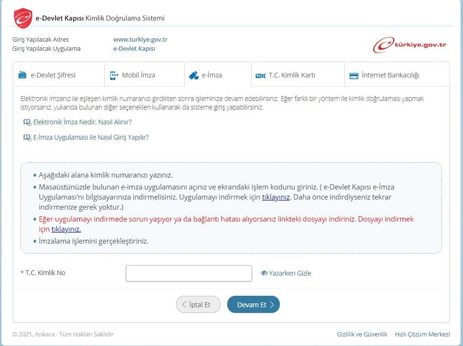
Task: Open the www.turkiye.gov.tr address link
Action: [140, 39]
